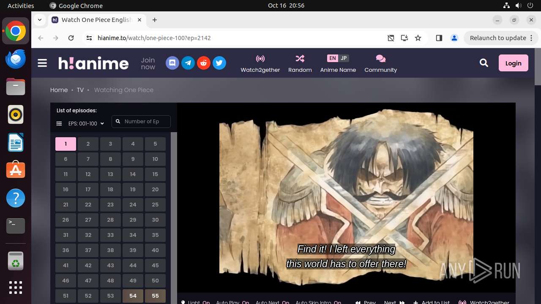This screenshot has height=304, width=541.
Task: Open the Telegram join link
Action: [x=188, y=63]
